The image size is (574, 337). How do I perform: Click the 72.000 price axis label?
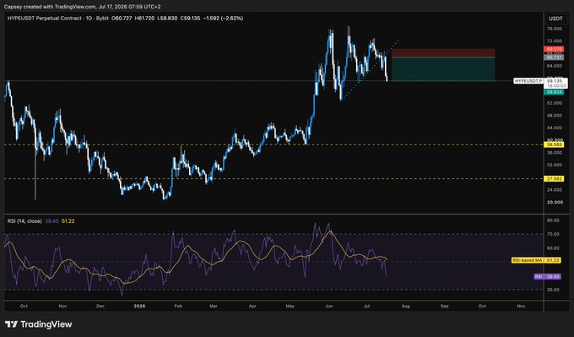tap(555, 41)
